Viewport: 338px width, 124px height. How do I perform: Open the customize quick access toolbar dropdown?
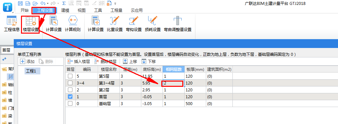point(115,4)
